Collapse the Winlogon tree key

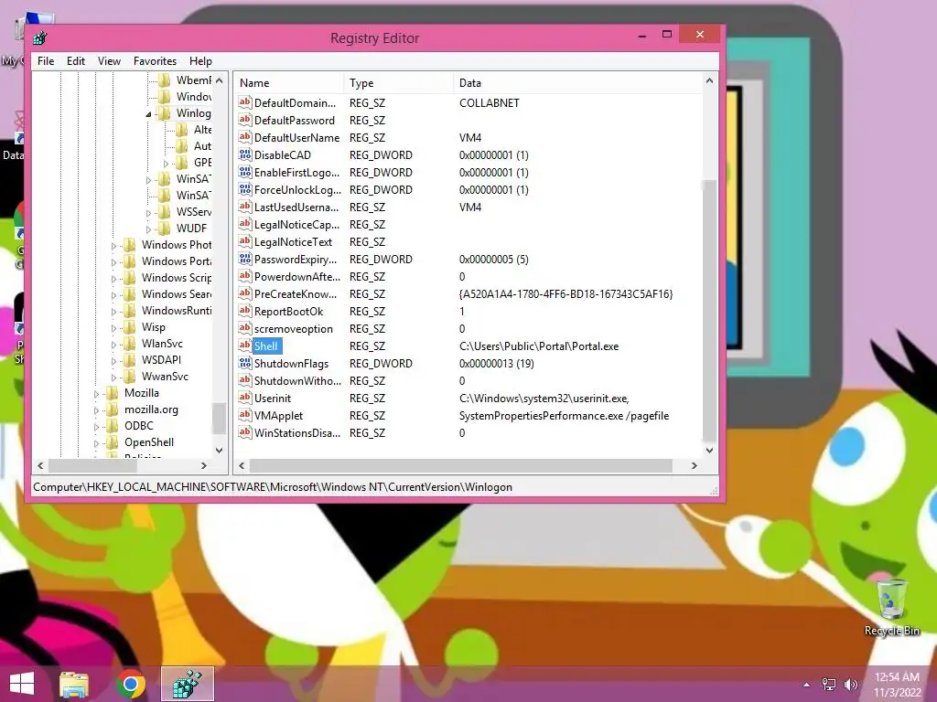tap(148, 114)
